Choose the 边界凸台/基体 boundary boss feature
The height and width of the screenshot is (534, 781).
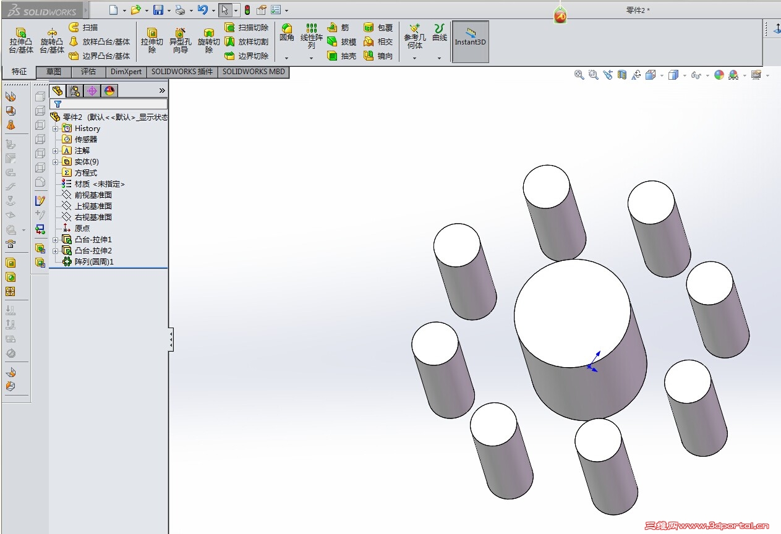(x=100, y=56)
